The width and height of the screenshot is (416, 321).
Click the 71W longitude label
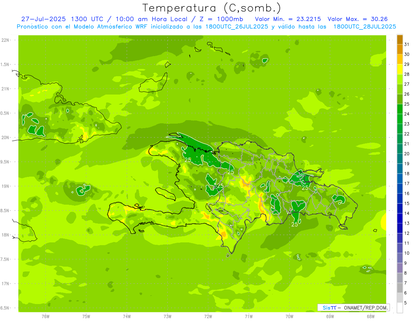249,316
